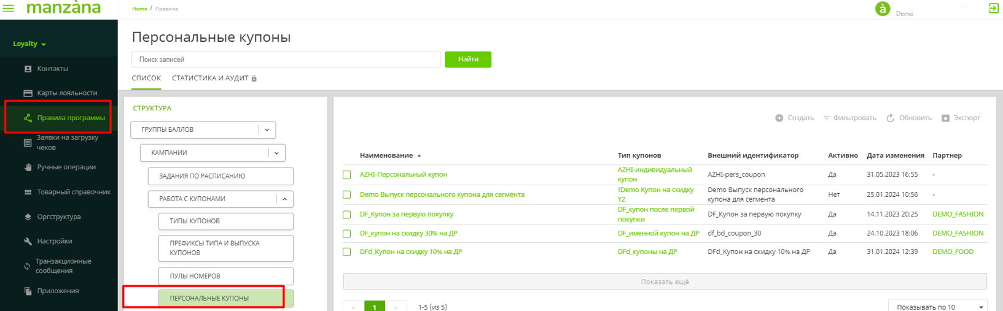Click the Настройки wrench icon
The image size is (1003, 311).
[28, 242]
